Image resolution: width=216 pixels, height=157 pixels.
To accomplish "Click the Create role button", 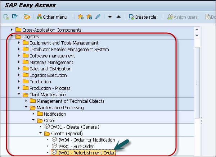I will pyautogui.click(x=142, y=17).
